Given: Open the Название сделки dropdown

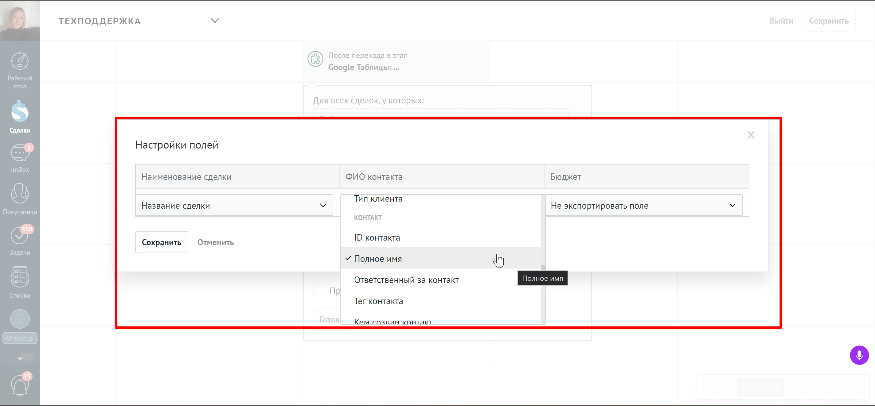Looking at the screenshot, I should tap(234, 205).
